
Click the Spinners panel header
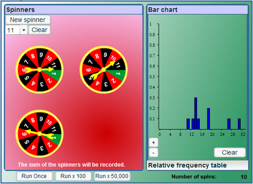pos(74,10)
